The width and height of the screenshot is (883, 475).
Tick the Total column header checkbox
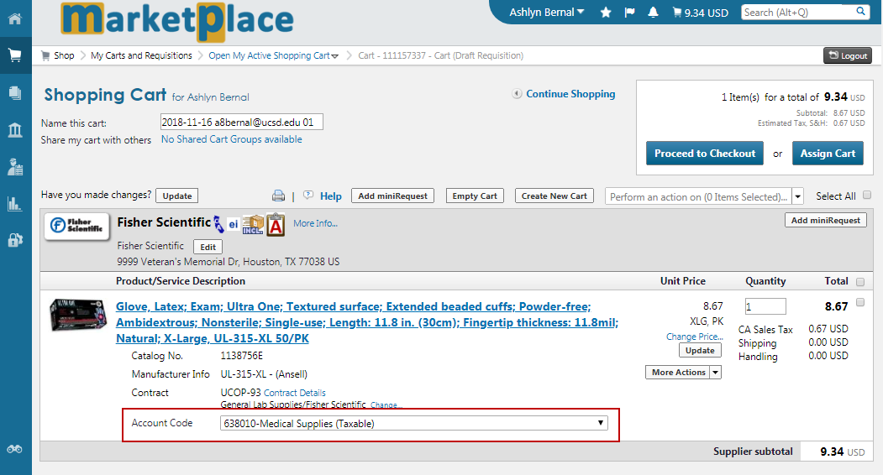(x=860, y=281)
